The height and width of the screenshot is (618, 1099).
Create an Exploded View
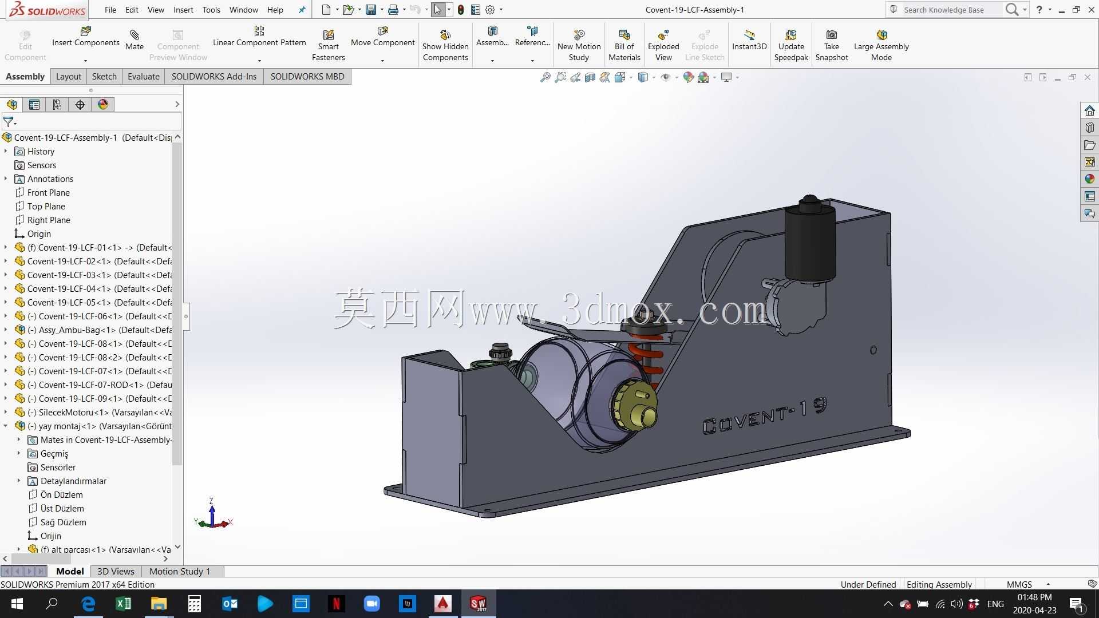[x=663, y=45]
